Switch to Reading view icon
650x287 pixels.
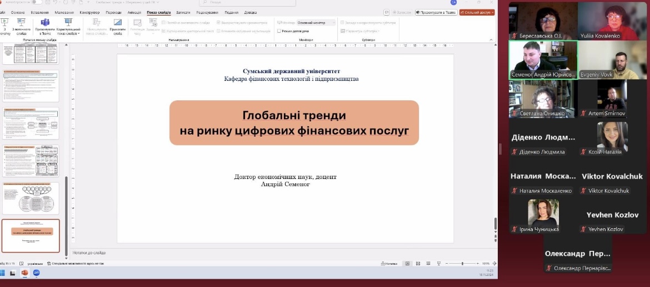coord(428,263)
